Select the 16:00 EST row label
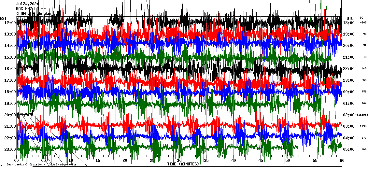The height and width of the screenshot is (169, 368). [10, 69]
